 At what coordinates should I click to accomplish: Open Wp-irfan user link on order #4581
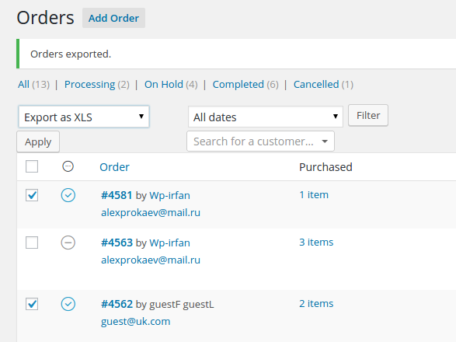169,195
